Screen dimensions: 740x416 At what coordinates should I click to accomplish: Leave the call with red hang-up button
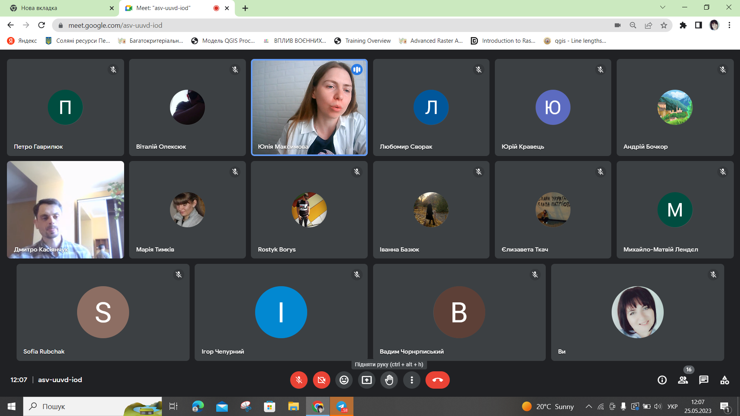click(x=437, y=380)
